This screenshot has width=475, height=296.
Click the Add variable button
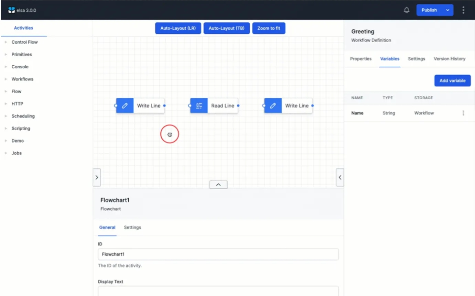coord(452,80)
